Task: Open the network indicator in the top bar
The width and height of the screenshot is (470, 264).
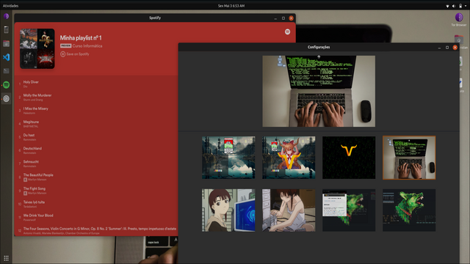Action: point(447,6)
